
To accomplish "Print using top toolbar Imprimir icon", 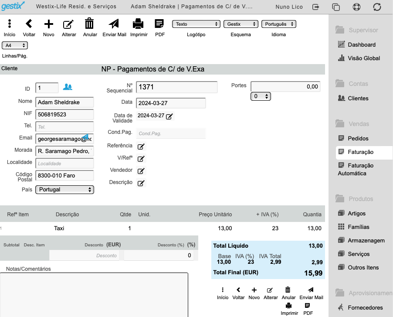I will pyautogui.click(x=138, y=24).
